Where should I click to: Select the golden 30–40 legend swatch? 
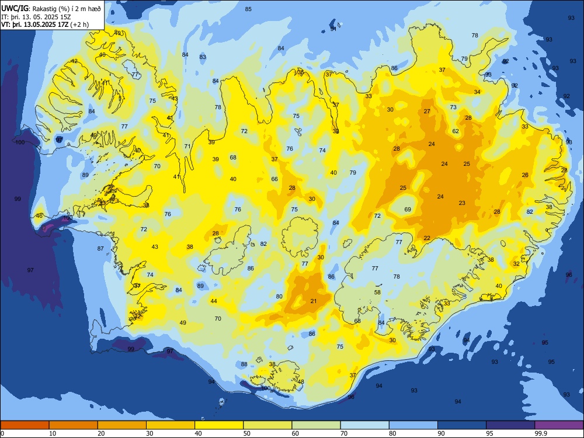click(171, 425)
